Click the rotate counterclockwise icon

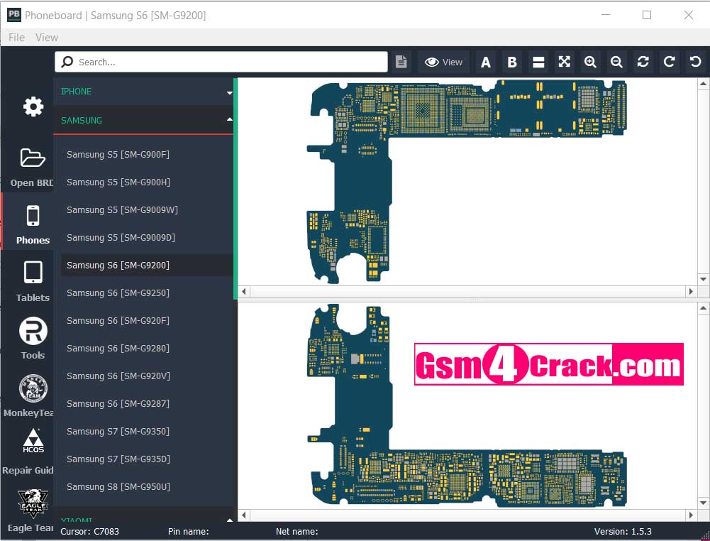(x=694, y=62)
